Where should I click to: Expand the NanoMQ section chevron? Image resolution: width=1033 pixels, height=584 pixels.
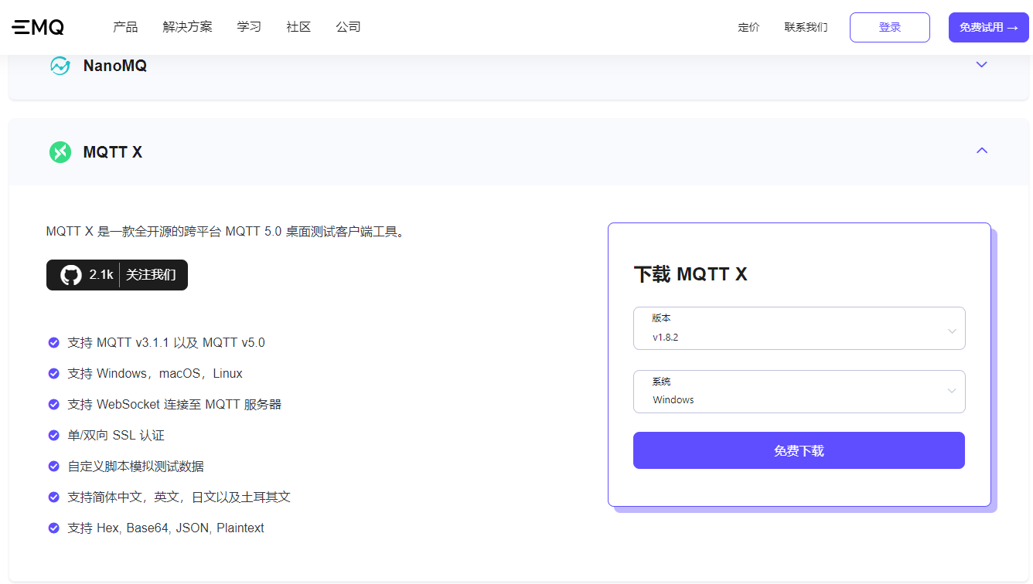click(x=982, y=65)
